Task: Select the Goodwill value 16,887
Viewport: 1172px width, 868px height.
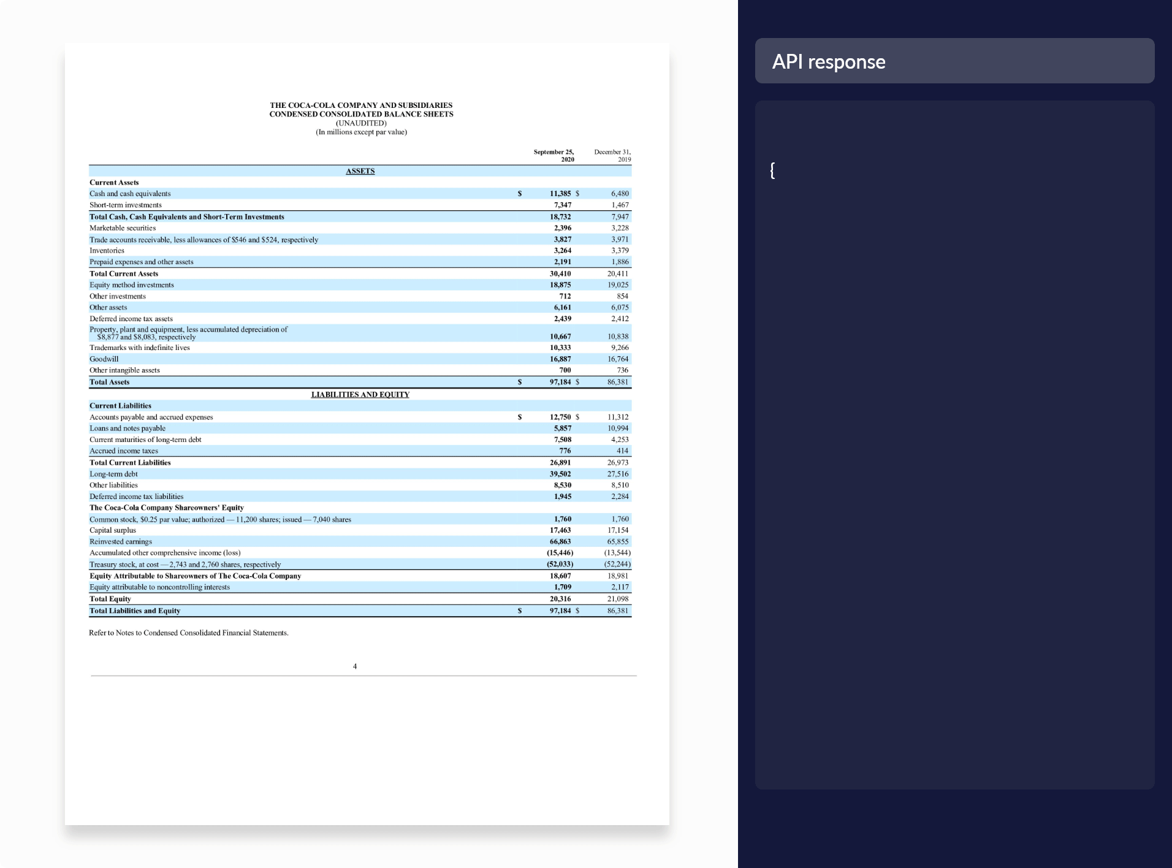Action: point(560,359)
